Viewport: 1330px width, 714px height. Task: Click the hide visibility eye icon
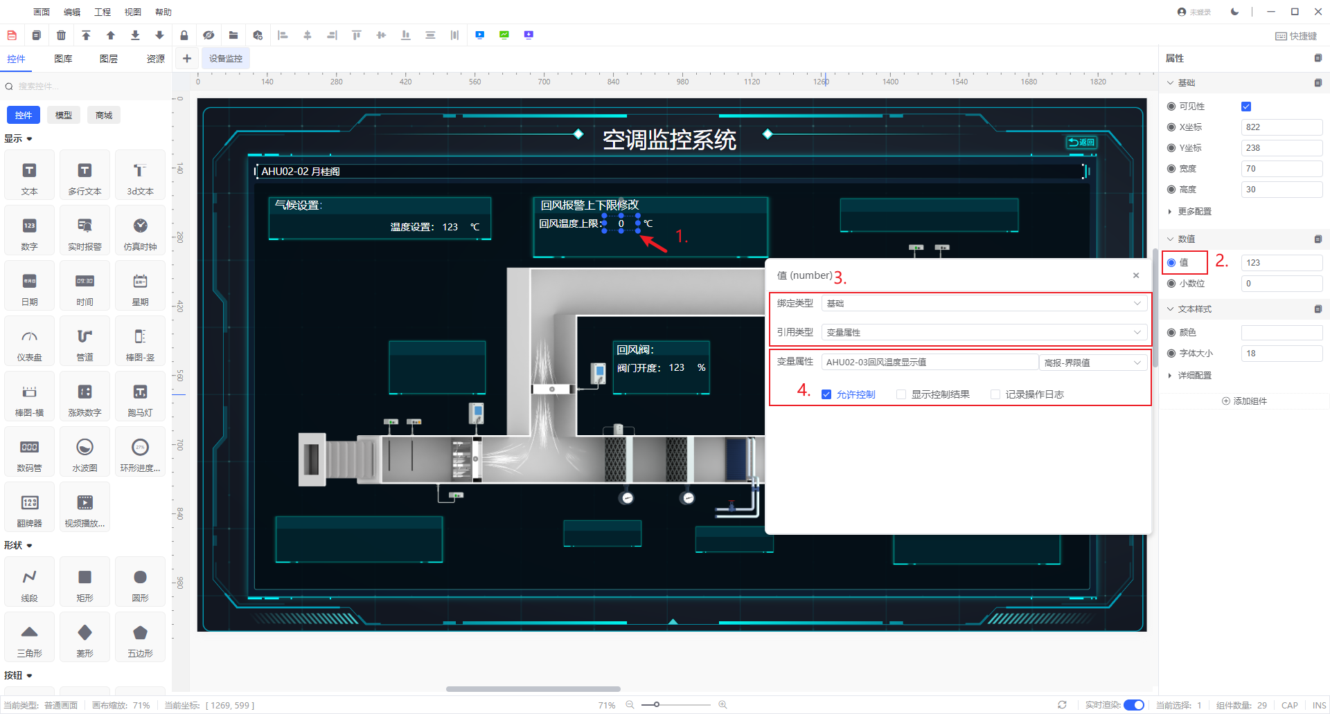pos(209,35)
